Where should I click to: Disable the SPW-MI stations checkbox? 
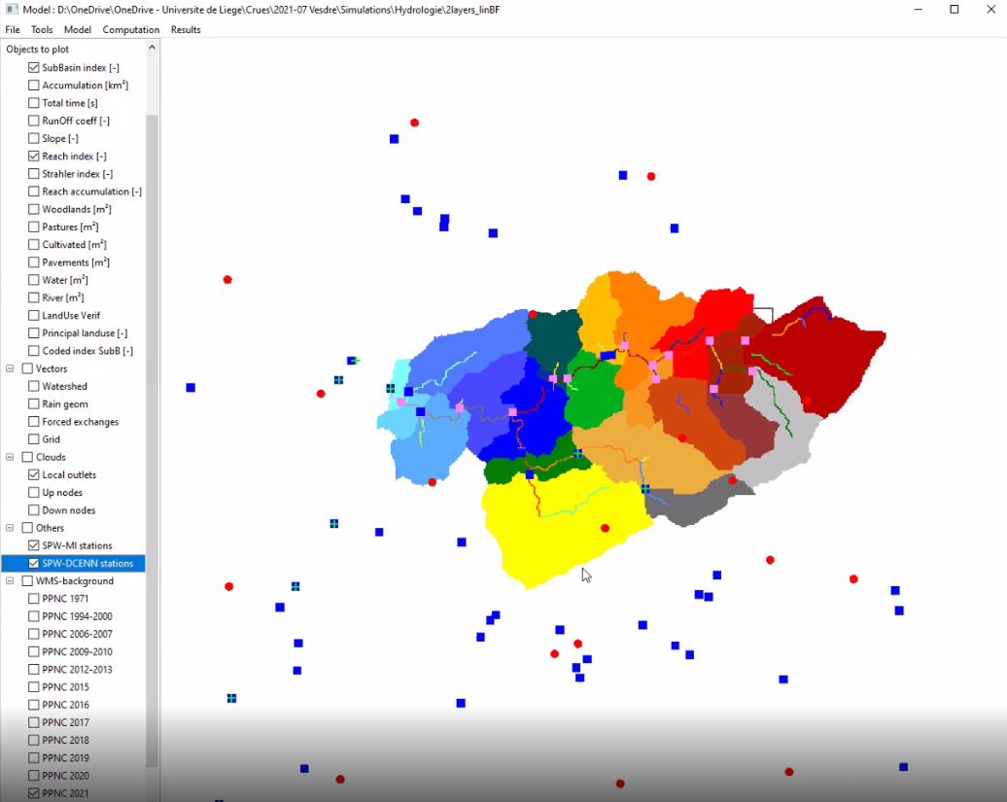(x=34, y=546)
